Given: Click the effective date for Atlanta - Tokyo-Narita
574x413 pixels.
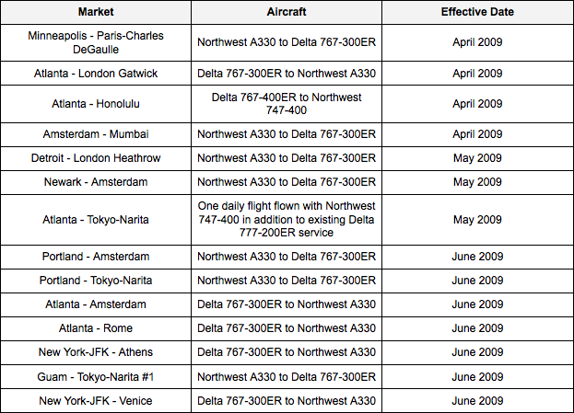Looking at the screenshot, I should coord(477,220).
